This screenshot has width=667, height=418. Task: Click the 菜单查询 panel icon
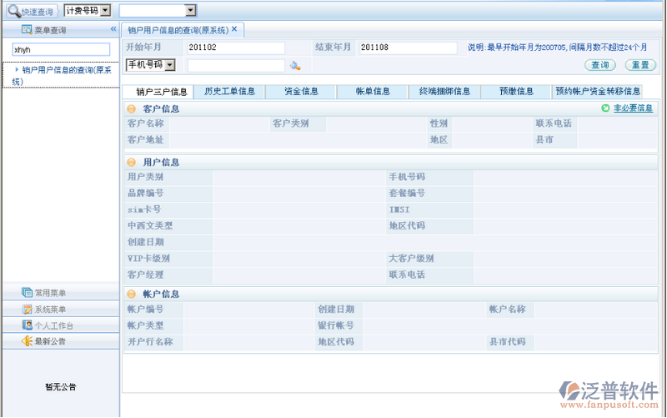[x=28, y=30]
